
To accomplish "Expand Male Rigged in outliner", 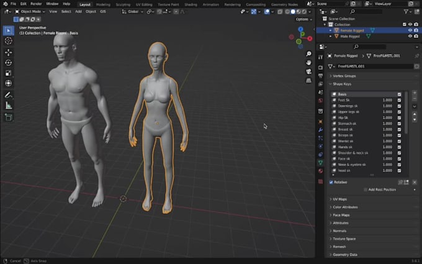I will (331, 37).
